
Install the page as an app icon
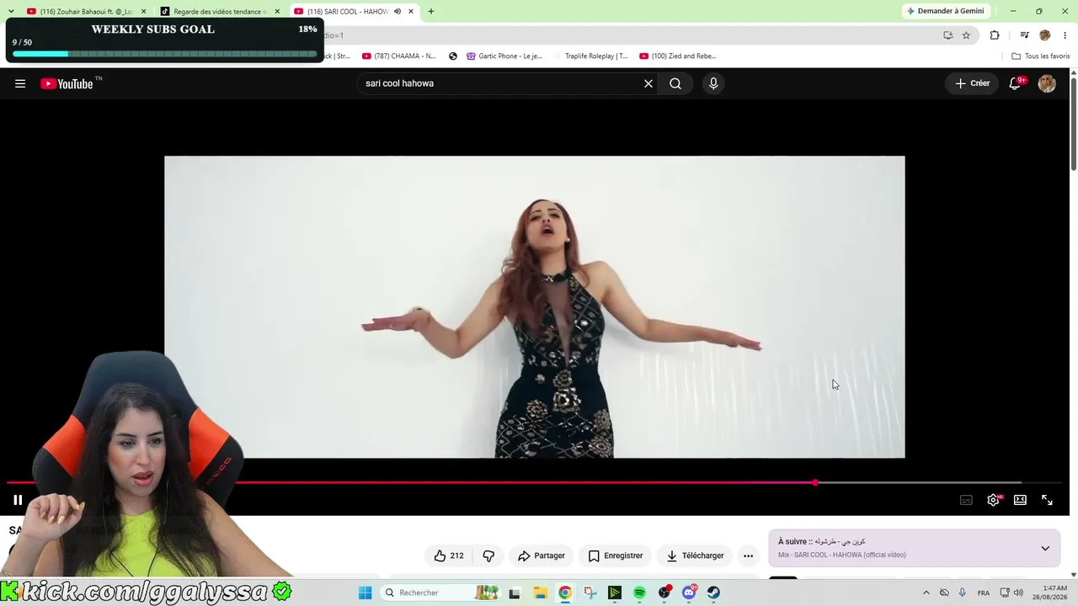pos(948,35)
